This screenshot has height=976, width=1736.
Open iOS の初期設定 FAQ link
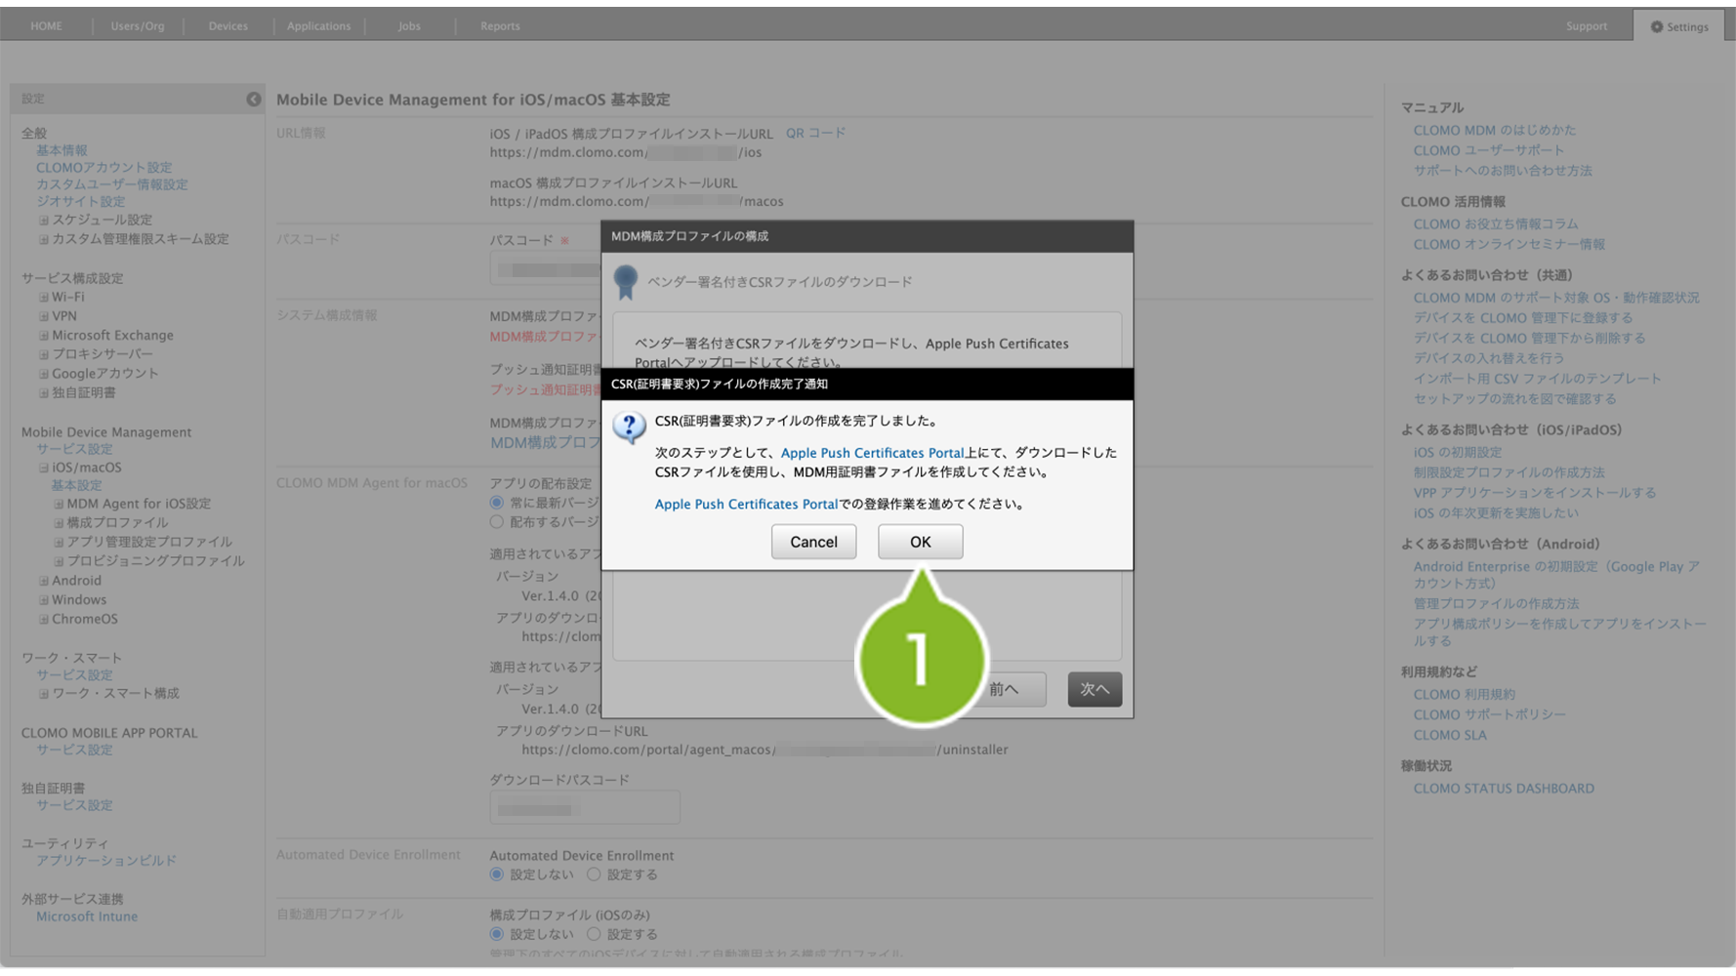1458,452
